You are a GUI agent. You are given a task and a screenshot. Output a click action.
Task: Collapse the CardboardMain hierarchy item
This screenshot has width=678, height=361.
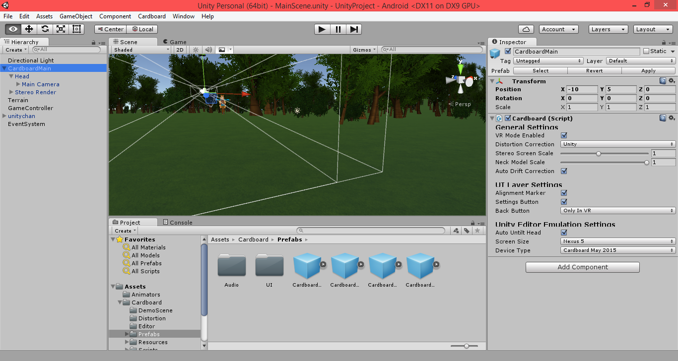(x=4, y=68)
